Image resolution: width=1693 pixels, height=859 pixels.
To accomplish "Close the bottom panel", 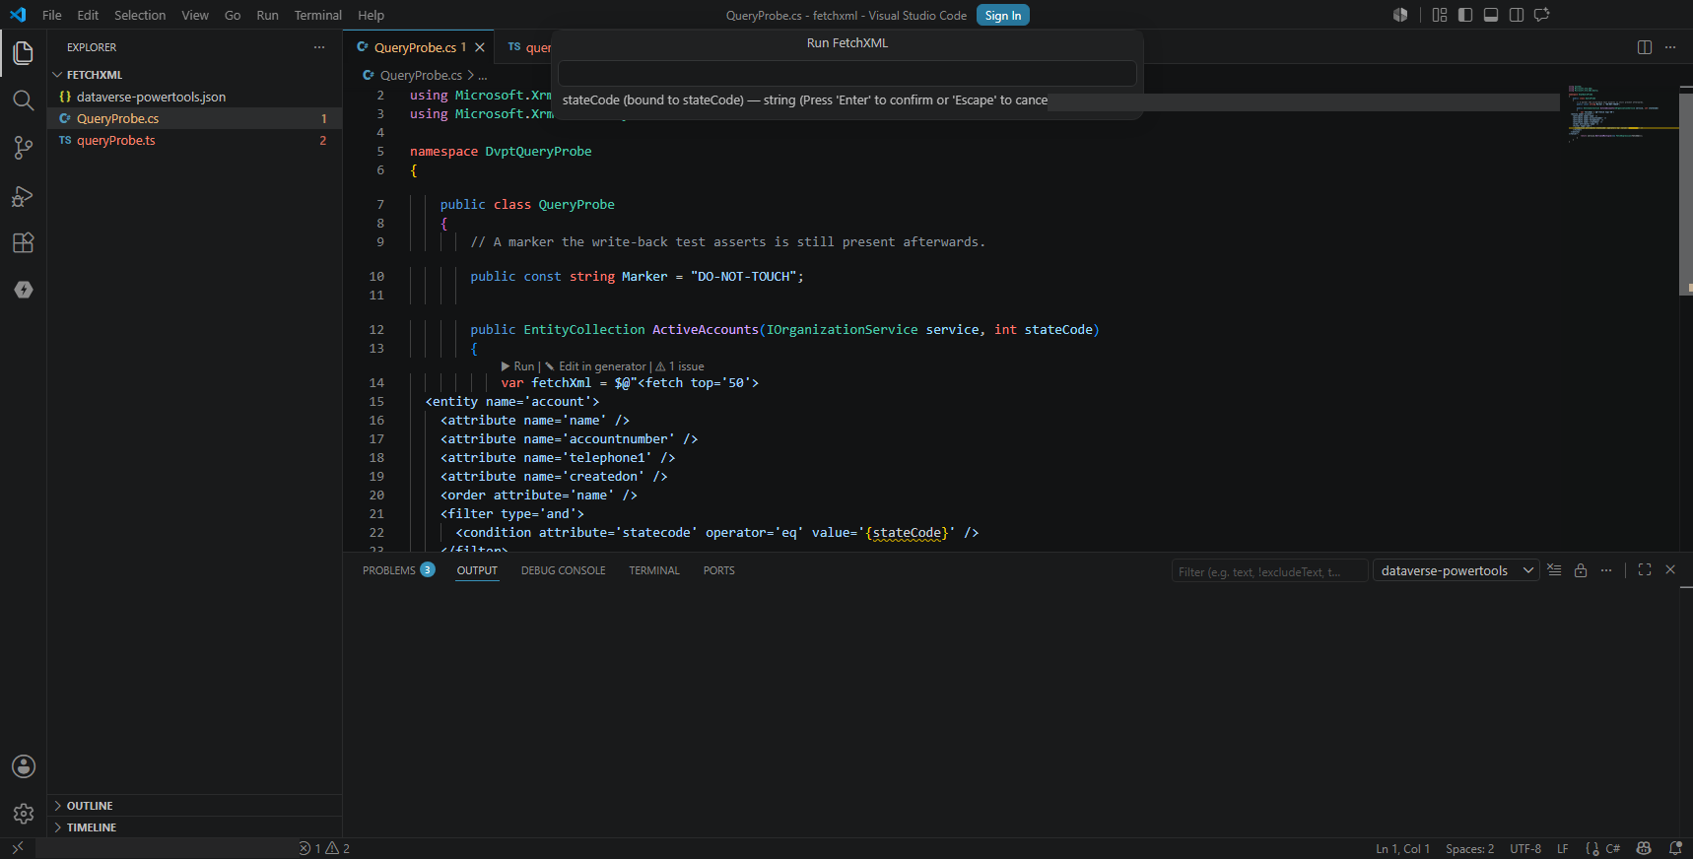I will [x=1670, y=570].
